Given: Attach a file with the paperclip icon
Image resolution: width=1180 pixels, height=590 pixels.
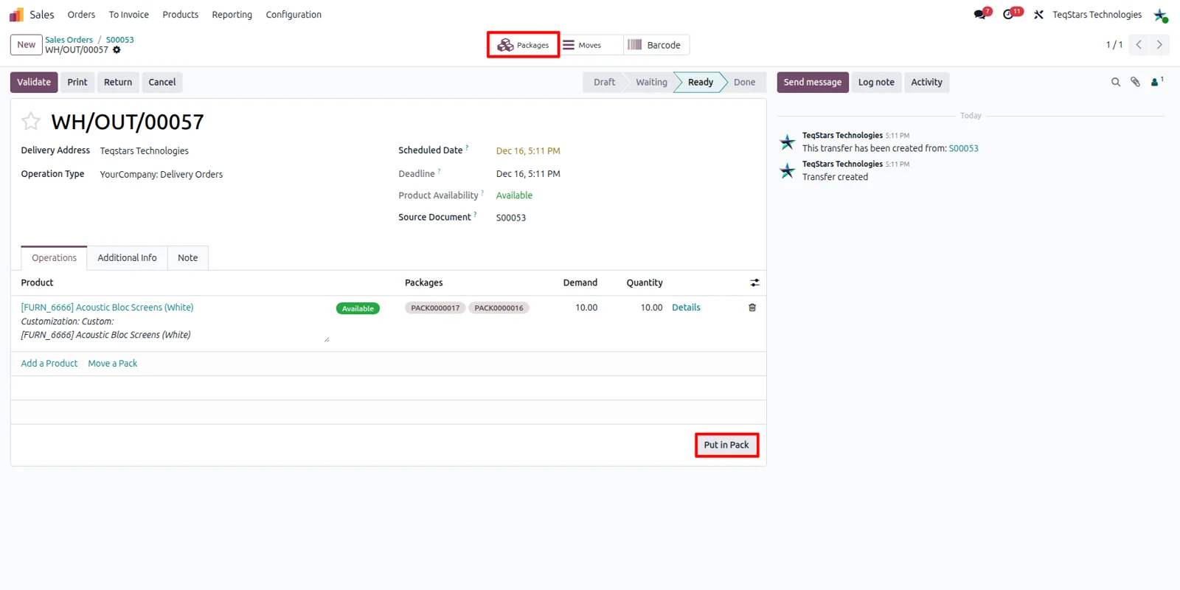Looking at the screenshot, I should 1136,83.
